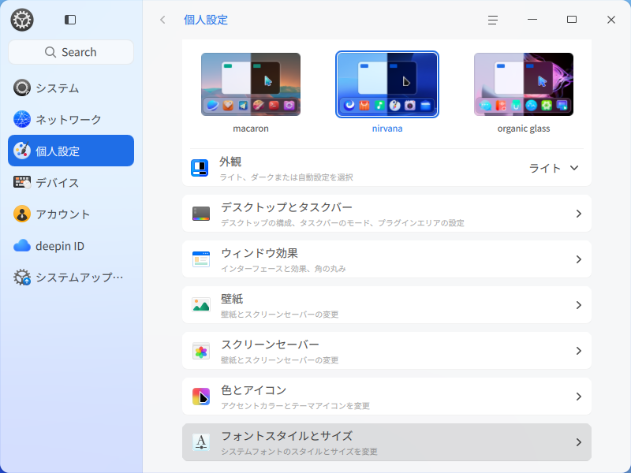
Task: Choose the macaron theme thumbnail
Action: (250, 84)
